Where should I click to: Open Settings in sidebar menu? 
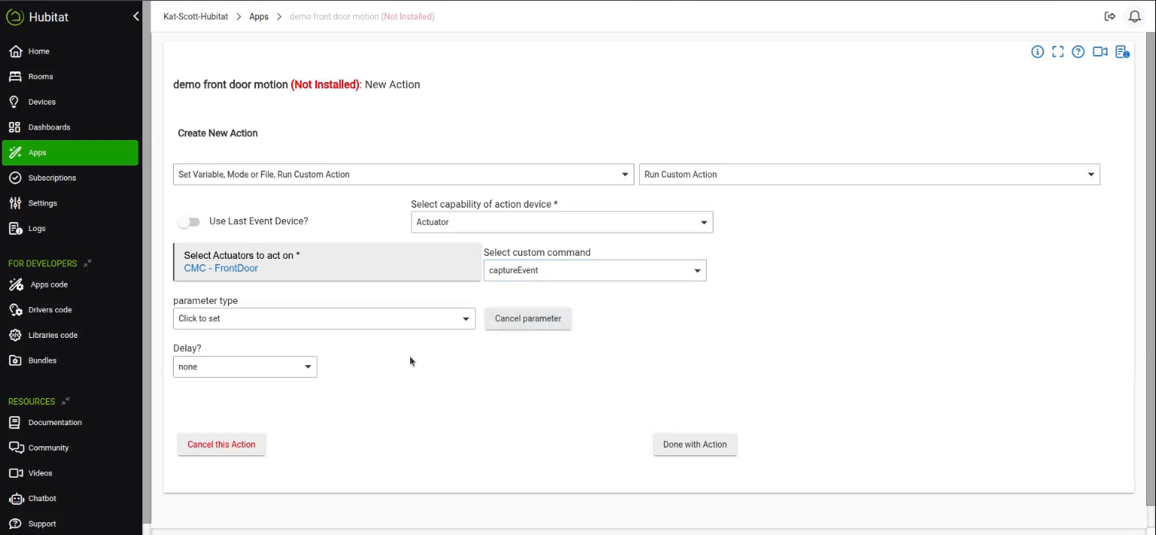70,203
